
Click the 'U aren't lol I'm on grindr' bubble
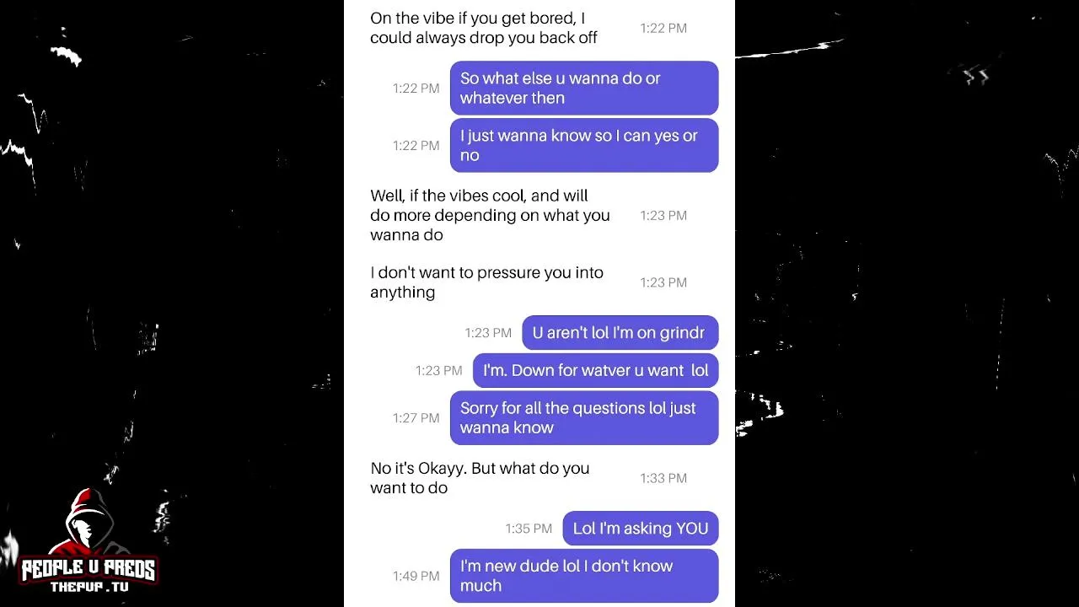pos(620,333)
